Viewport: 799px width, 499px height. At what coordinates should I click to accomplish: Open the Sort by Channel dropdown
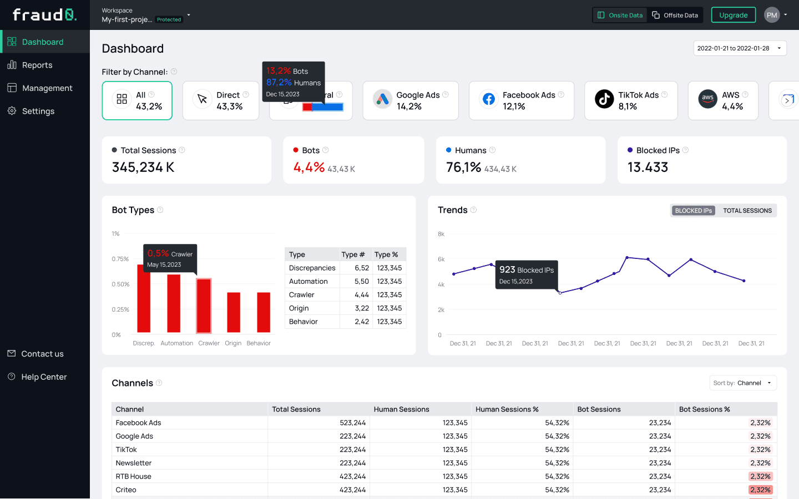pos(743,383)
